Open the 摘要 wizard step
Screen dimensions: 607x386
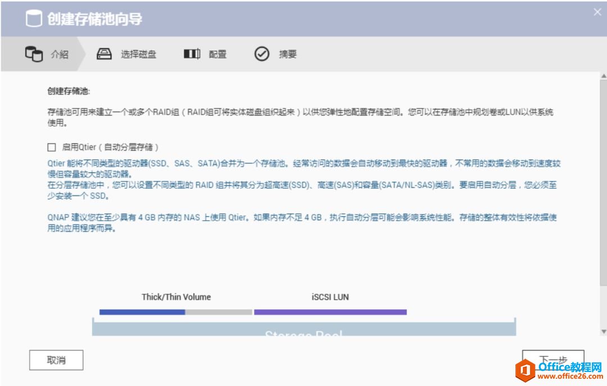coord(275,54)
